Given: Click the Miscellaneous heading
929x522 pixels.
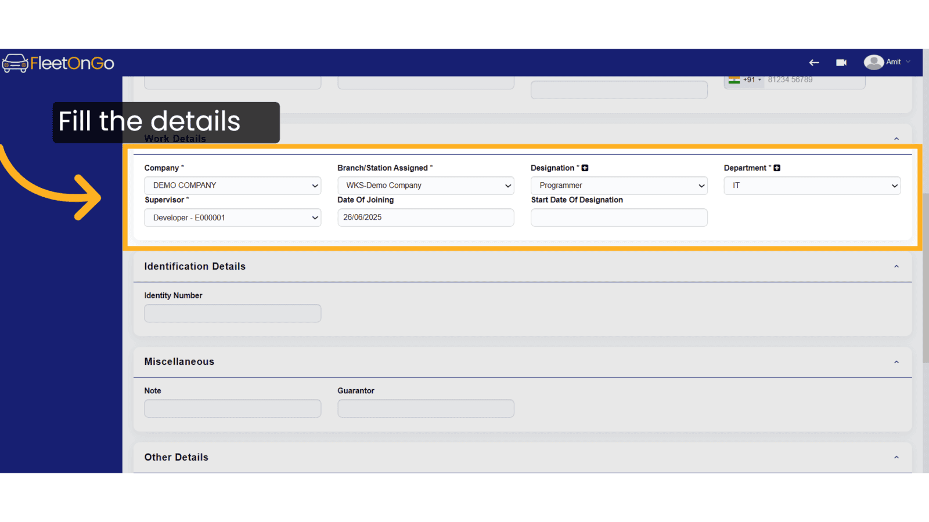Looking at the screenshot, I should coord(179,361).
